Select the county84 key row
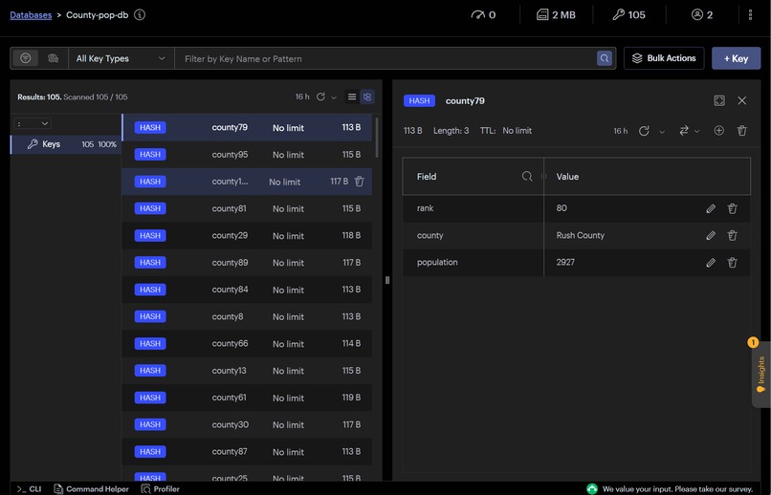The height and width of the screenshot is (495, 771). pyautogui.click(x=247, y=290)
